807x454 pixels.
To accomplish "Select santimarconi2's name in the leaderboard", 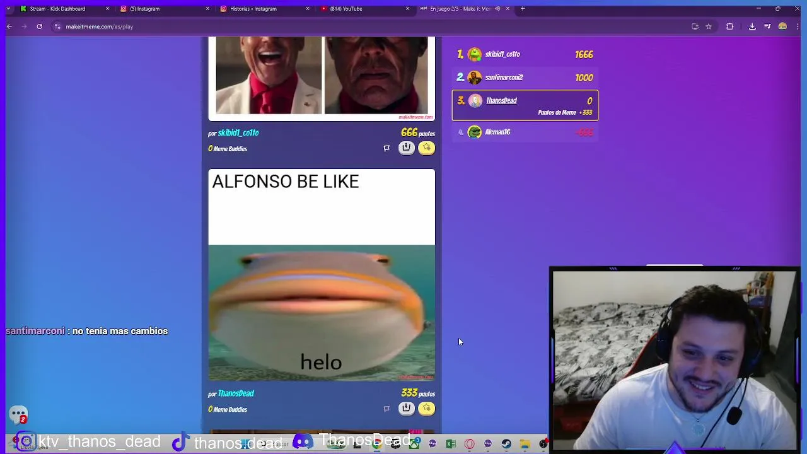I will (x=504, y=78).
